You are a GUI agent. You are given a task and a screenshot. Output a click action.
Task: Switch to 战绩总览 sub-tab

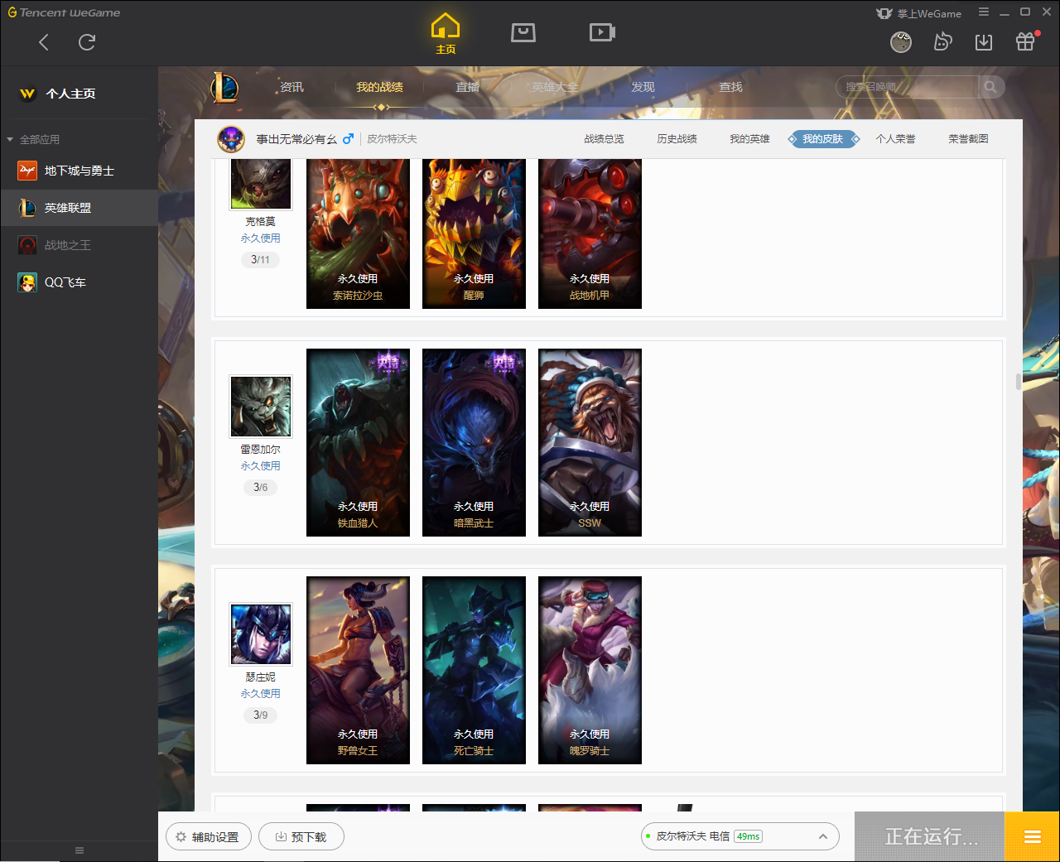604,139
